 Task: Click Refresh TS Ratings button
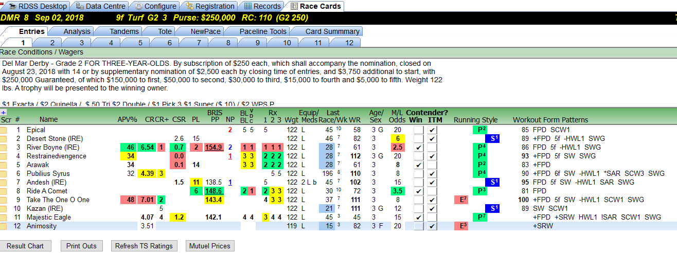point(144,246)
